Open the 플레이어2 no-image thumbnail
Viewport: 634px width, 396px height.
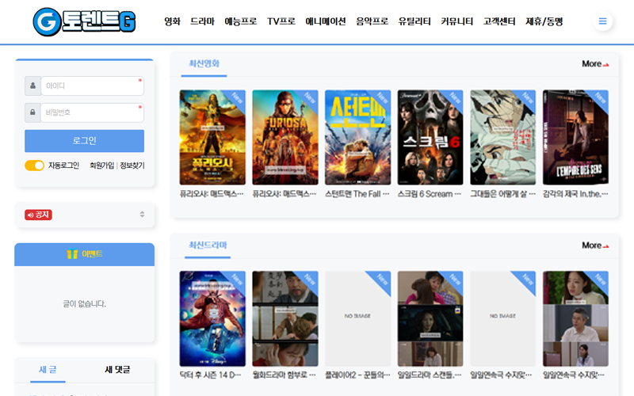click(357, 319)
